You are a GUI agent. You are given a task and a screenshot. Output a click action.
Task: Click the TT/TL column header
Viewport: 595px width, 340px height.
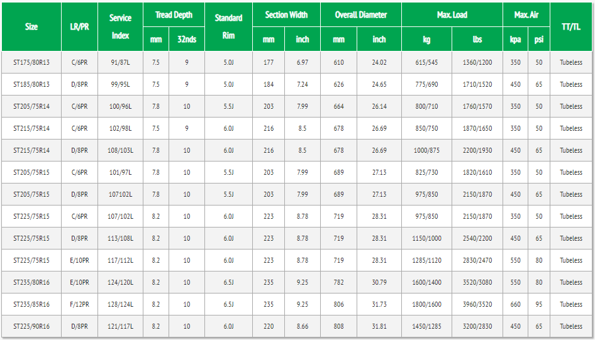(571, 26)
